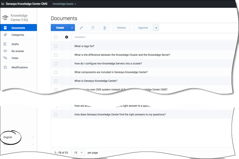Open the Knowledge bases dropdown menu

(64, 4)
